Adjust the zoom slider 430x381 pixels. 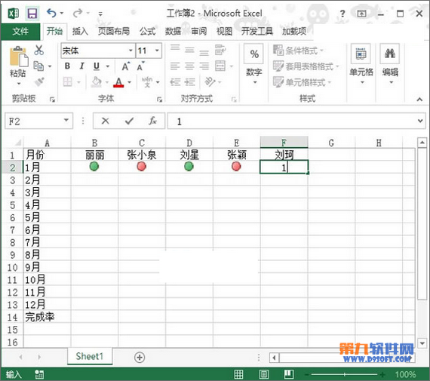(x=345, y=374)
